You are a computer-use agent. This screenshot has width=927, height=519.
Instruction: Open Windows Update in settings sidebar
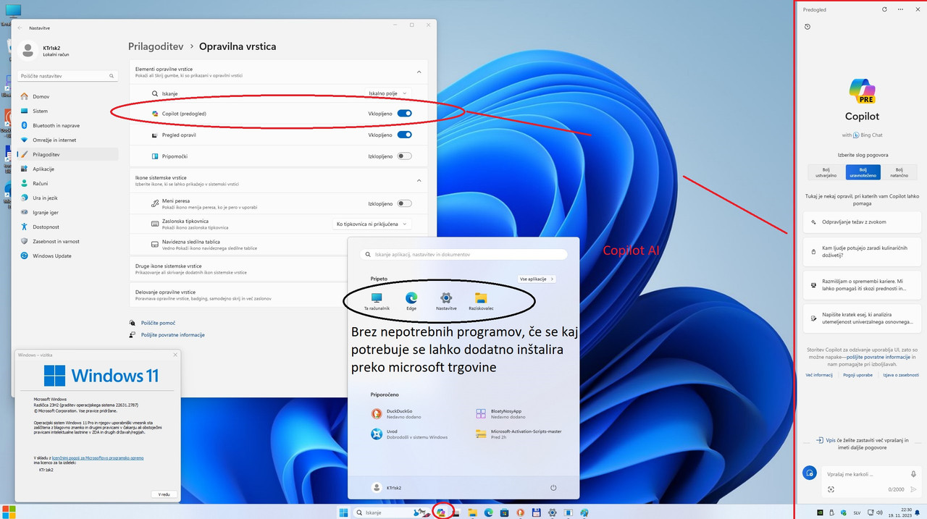click(x=67, y=256)
